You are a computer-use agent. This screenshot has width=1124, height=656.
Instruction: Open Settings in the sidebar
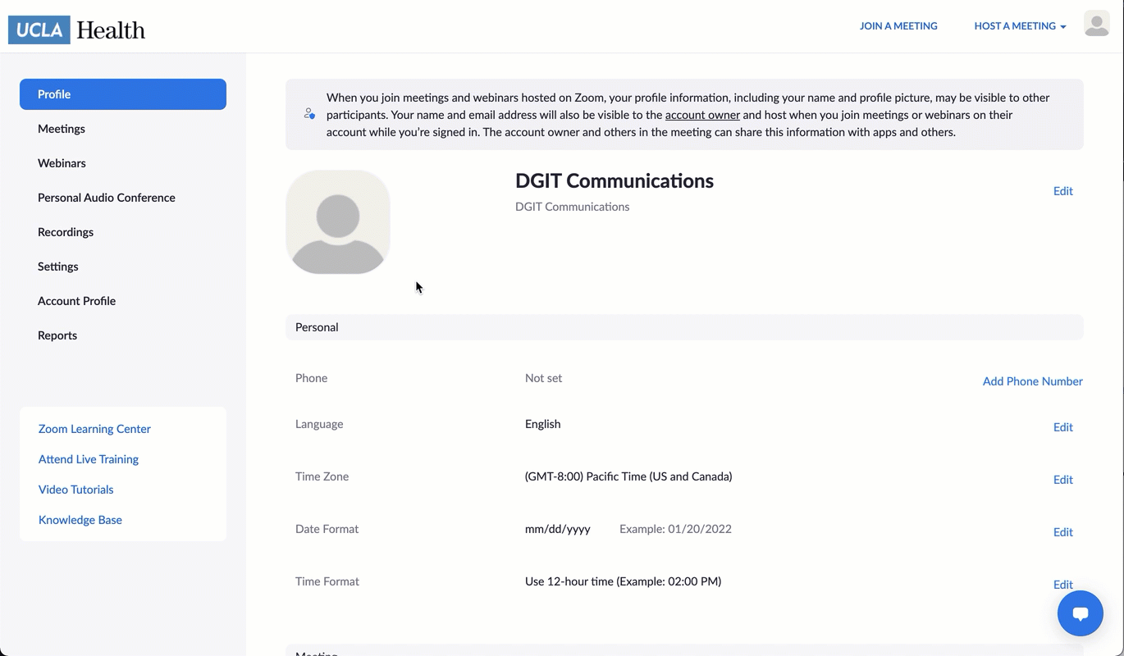pyautogui.click(x=58, y=266)
